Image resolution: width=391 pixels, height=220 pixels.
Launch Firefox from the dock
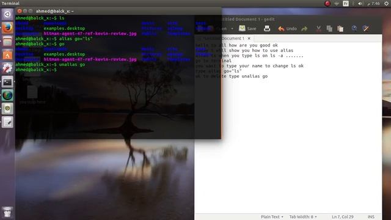[x=7, y=28]
